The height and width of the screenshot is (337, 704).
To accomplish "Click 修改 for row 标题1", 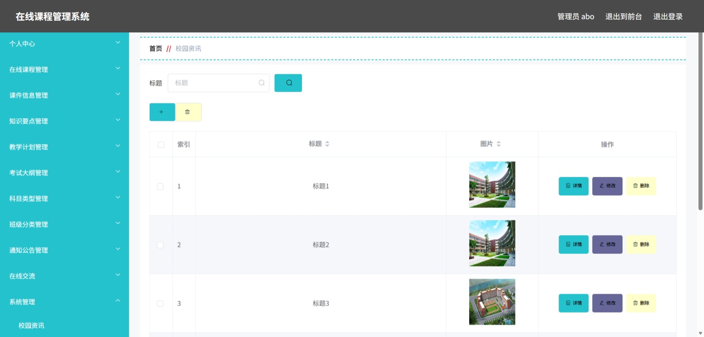I will tap(607, 186).
